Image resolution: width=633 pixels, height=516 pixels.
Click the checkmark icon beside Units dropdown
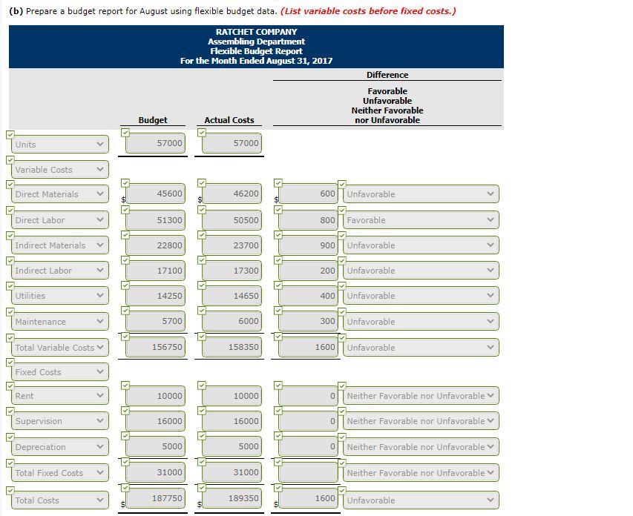click(x=10, y=135)
